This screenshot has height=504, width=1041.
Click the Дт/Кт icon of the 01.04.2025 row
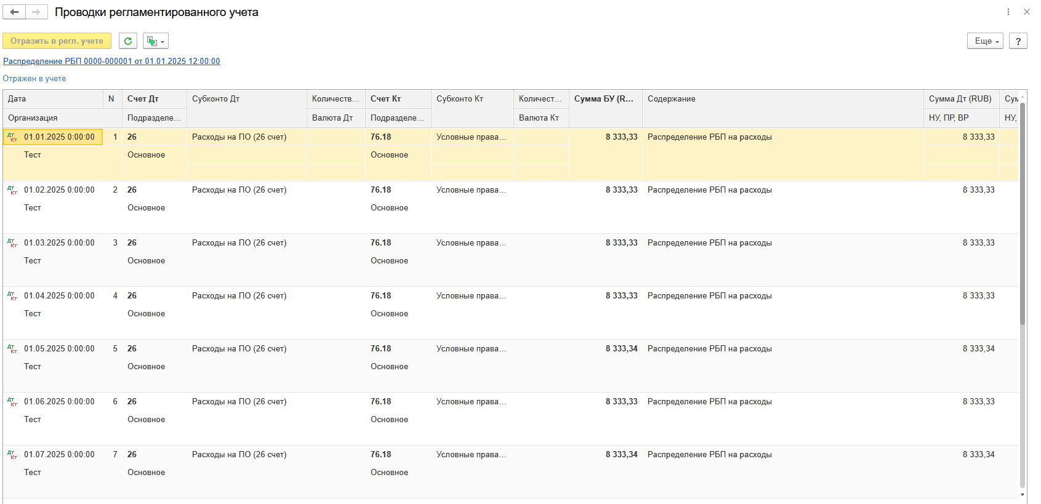(x=12, y=296)
